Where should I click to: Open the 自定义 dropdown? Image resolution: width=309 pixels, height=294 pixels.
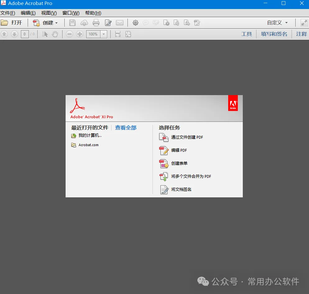pos(278,23)
